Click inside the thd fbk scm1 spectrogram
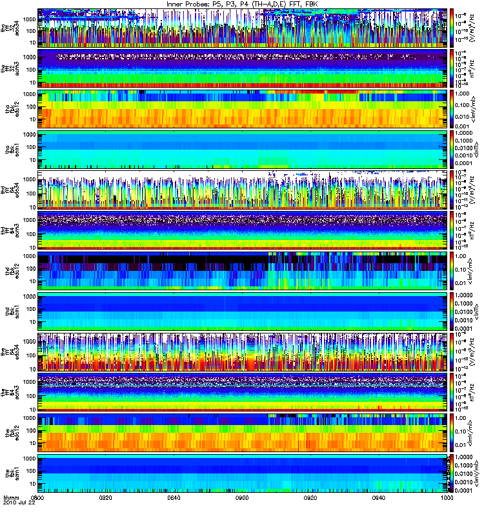 (243, 312)
